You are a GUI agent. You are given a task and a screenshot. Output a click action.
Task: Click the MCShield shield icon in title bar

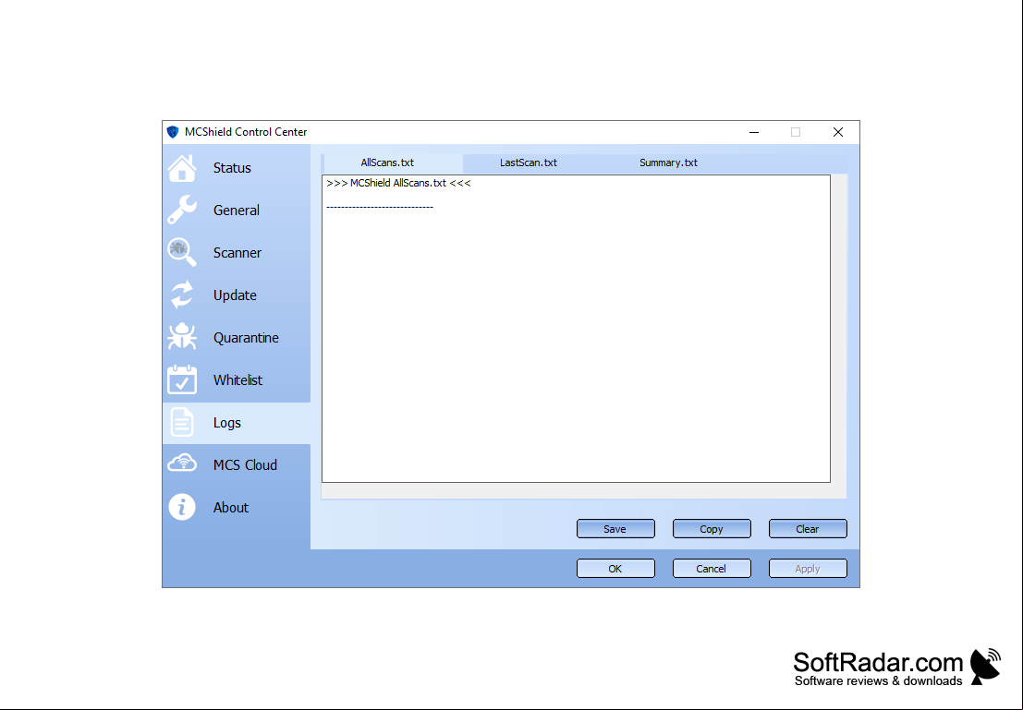(173, 132)
